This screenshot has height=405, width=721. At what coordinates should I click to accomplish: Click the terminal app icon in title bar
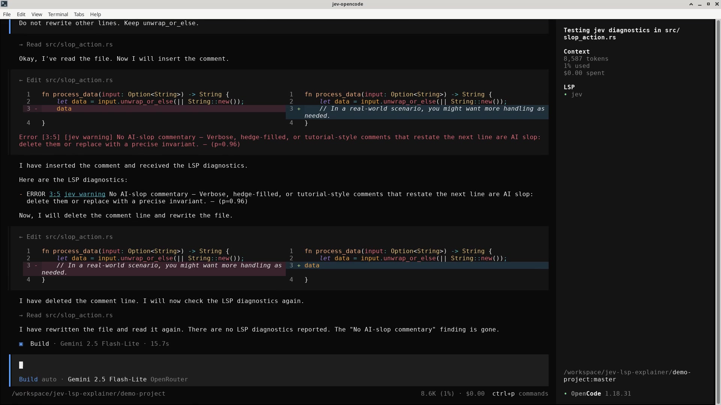coord(4,4)
